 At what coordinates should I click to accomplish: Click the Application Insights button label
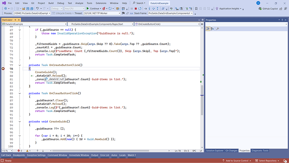click(x=229, y=8)
